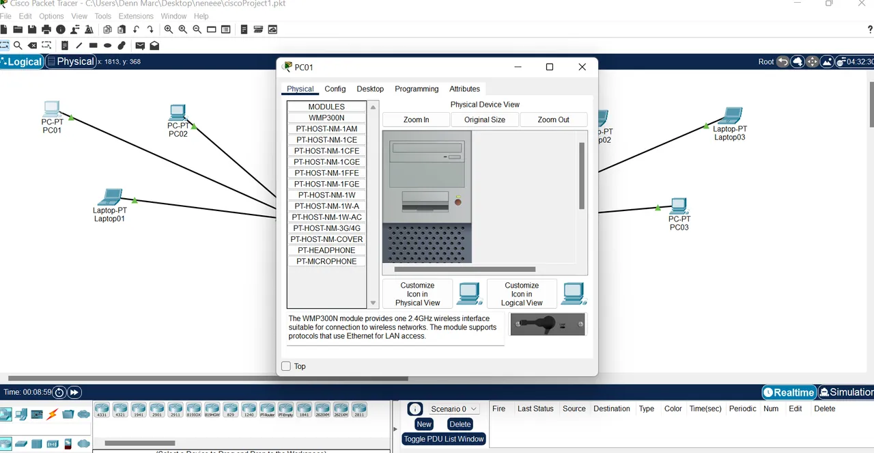This screenshot has width=874, height=453.
Task: Expand the PDU panel splitter arrow
Action: coord(395,429)
